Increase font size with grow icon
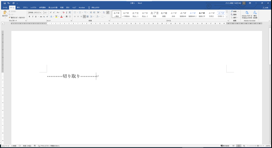The image size is (272, 148). pyautogui.click(x=51, y=13)
